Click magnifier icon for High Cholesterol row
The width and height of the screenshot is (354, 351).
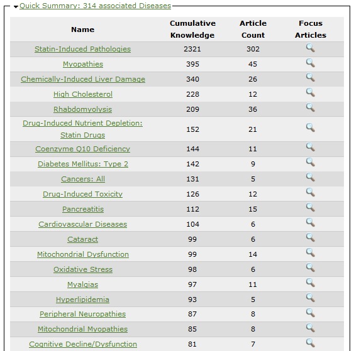pos(311,93)
